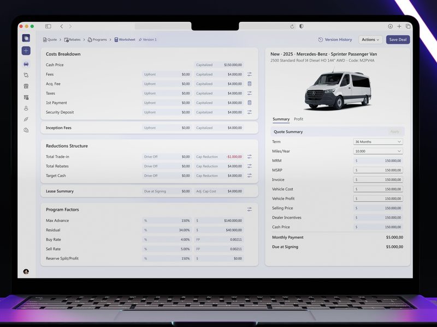Go to the Programs breadcrumb step
Image resolution: width=437 pixels, height=327 pixels.
[x=97, y=39]
